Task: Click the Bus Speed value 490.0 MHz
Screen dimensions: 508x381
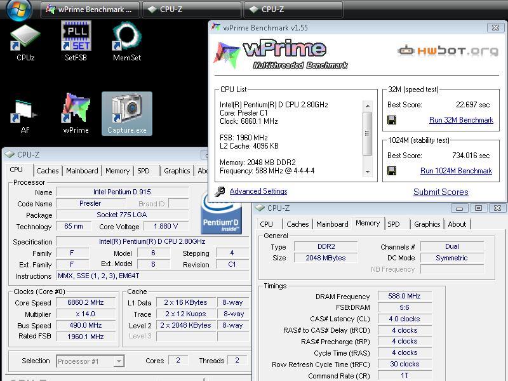Action: click(x=86, y=325)
